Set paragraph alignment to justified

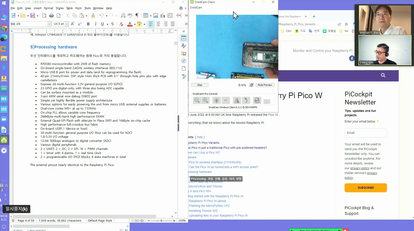[173, 24]
